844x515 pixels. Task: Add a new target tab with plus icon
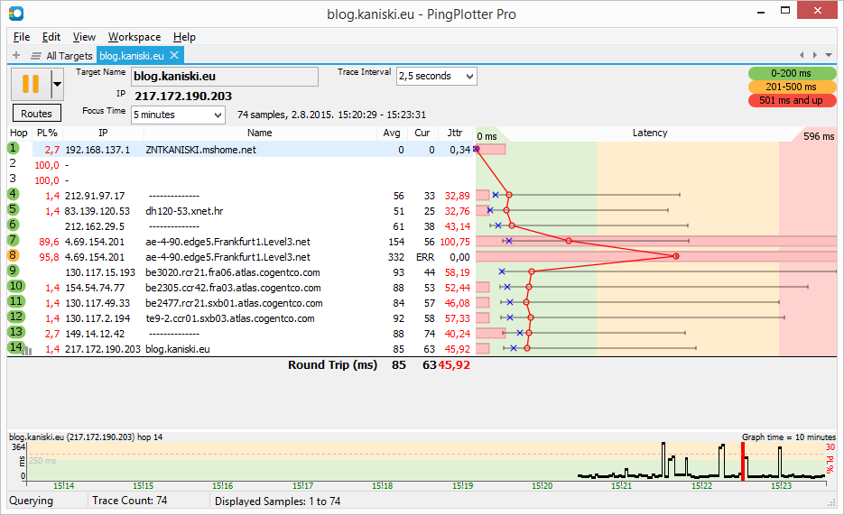(x=16, y=55)
